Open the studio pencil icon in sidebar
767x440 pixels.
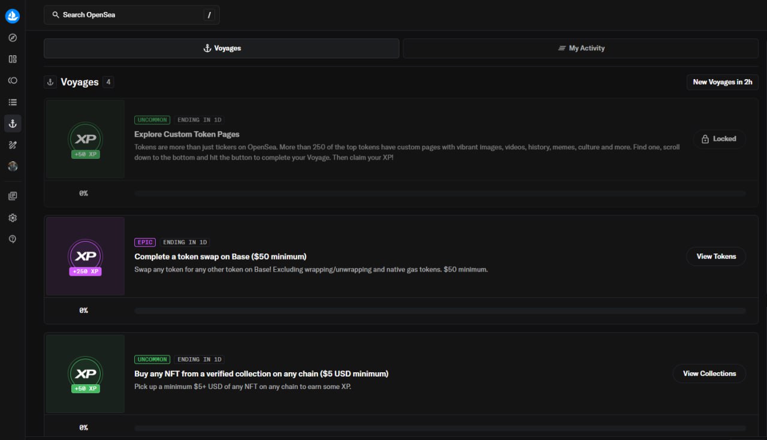pyautogui.click(x=13, y=145)
